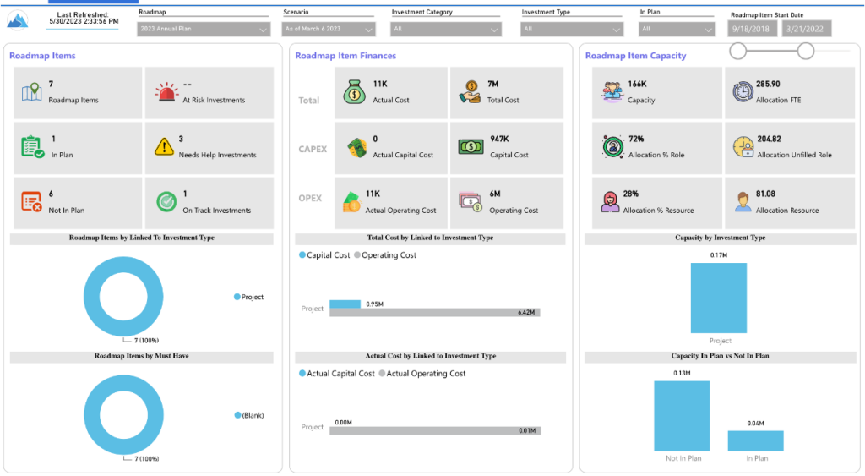
Task: Click the Operating Cost legend item
Action: (x=385, y=255)
